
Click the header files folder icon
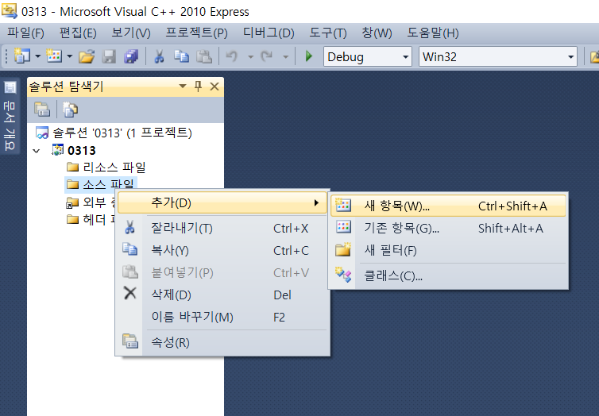pos(72,219)
